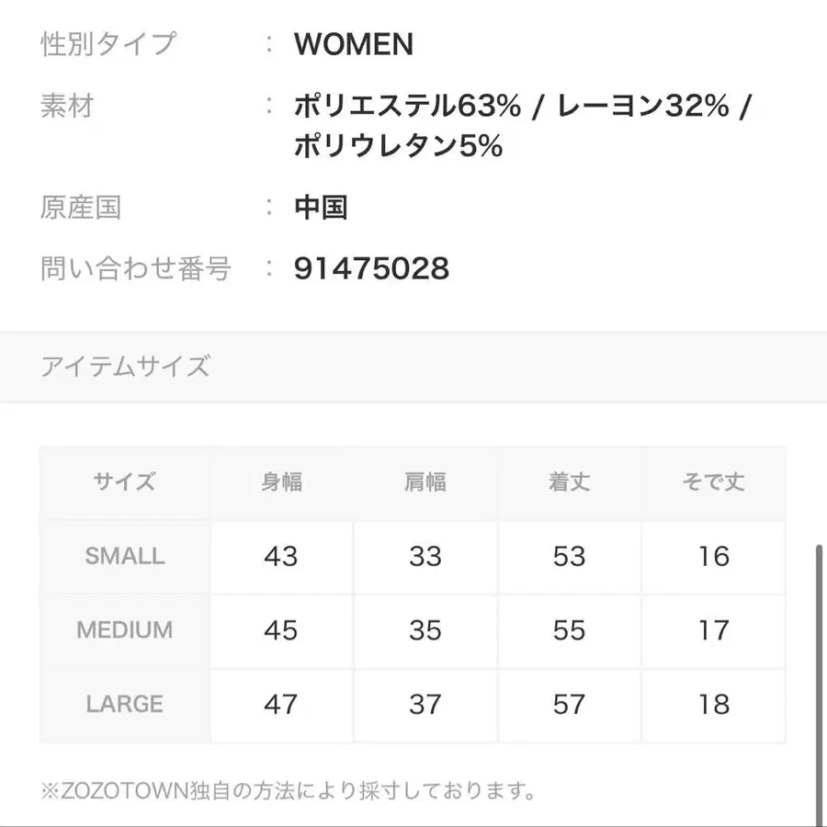Click the 中国 country of origin value

point(321,208)
